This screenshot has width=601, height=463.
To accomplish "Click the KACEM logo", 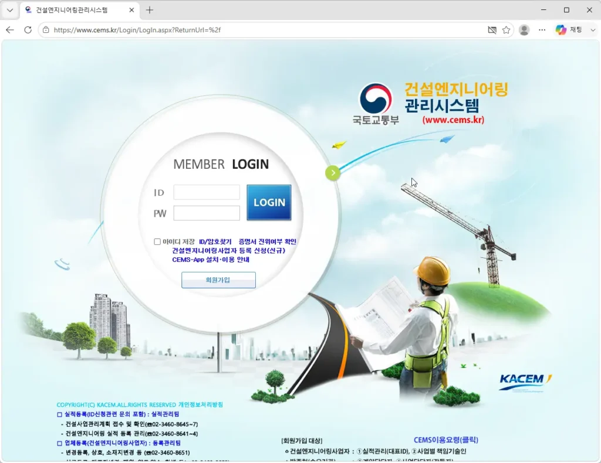I will coord(525,383).
